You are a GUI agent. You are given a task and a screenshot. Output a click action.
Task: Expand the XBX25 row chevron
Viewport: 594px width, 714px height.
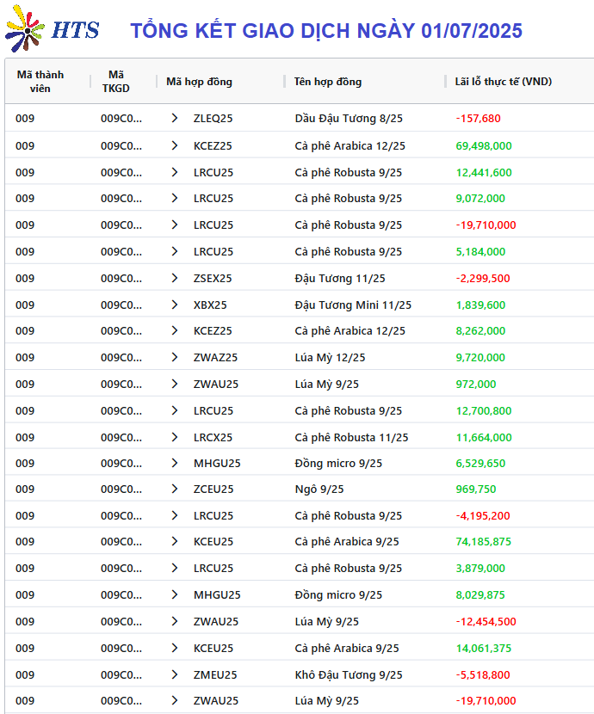tap(175, 305)
